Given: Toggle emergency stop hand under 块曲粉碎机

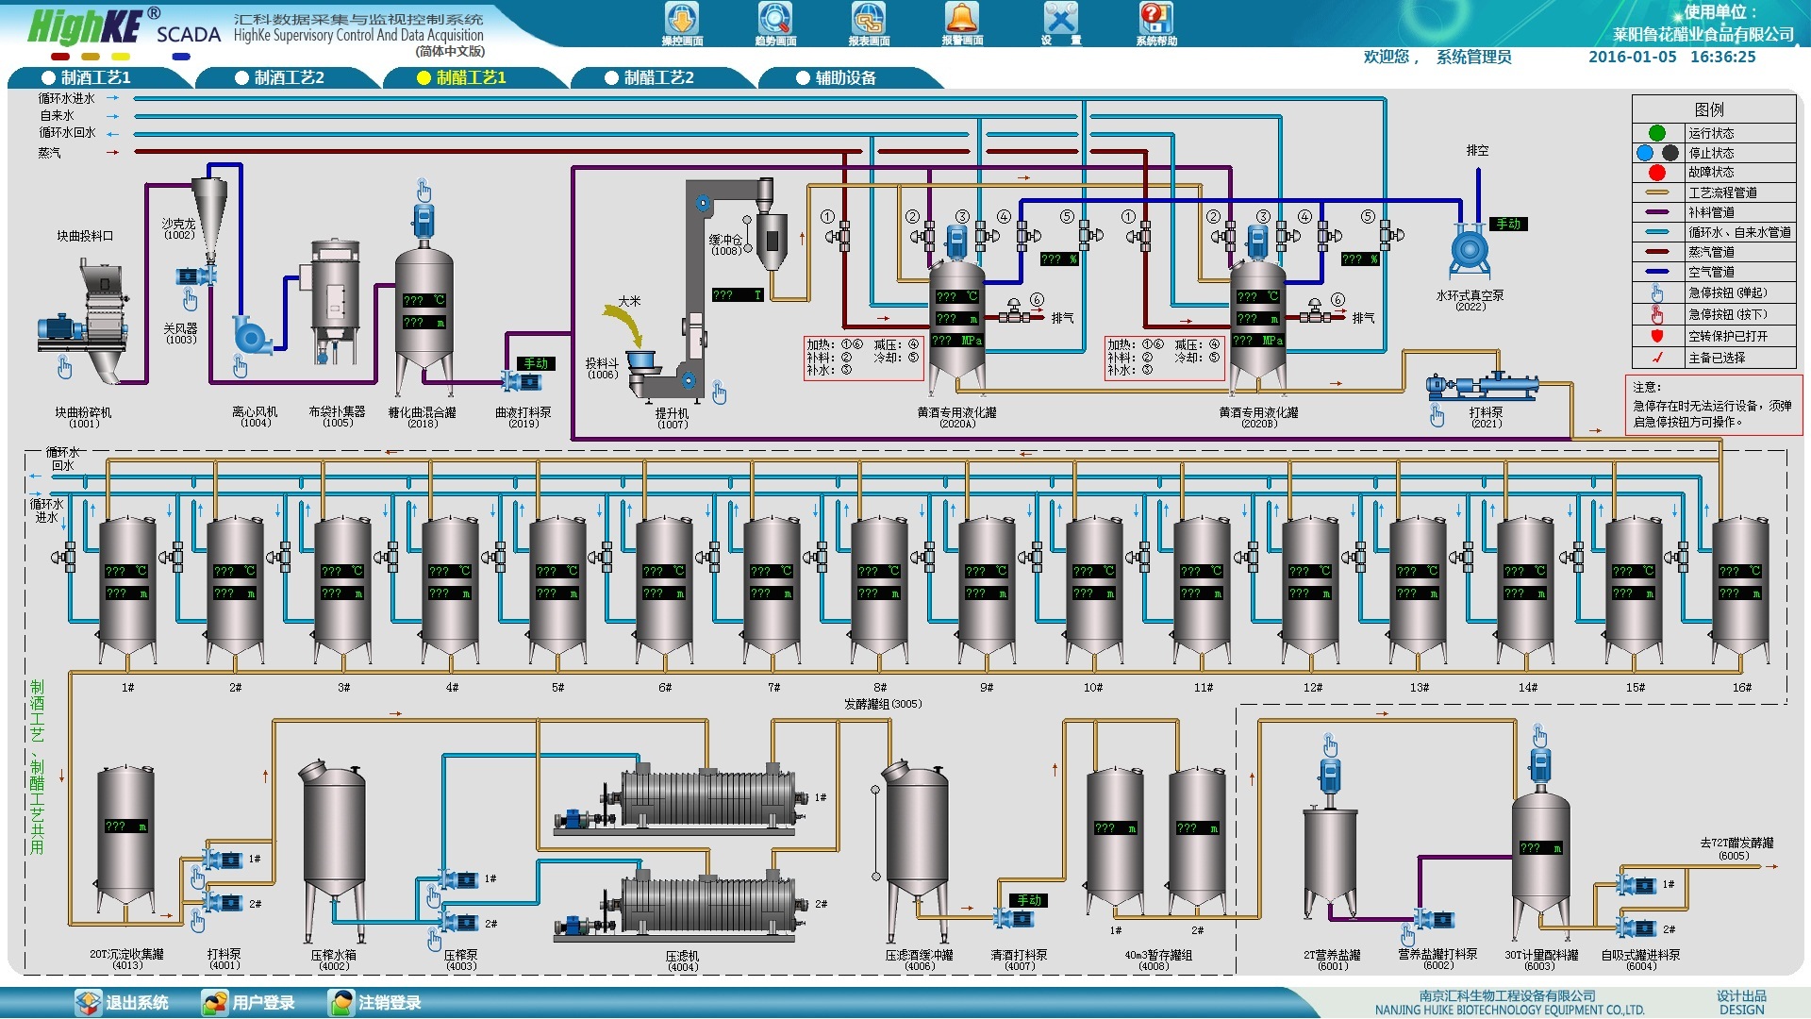Looking at the screenshot, I should pos(64,367).
